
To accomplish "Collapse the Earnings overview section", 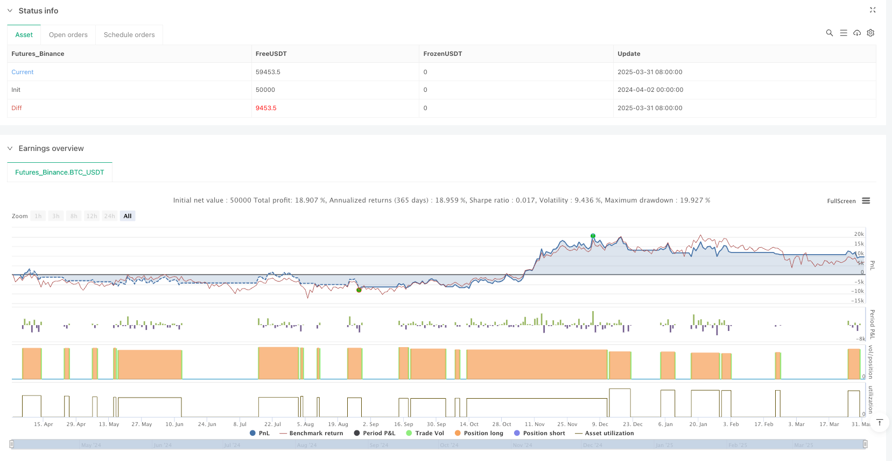I will [10, 148].
